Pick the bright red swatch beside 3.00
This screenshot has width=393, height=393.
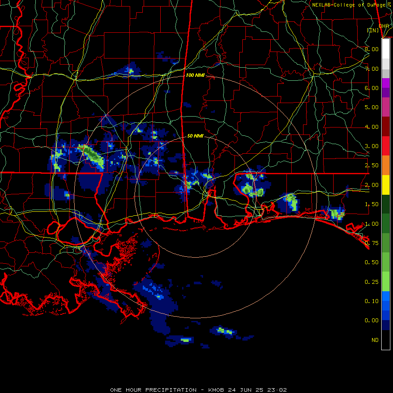click(x=386, y=146)
